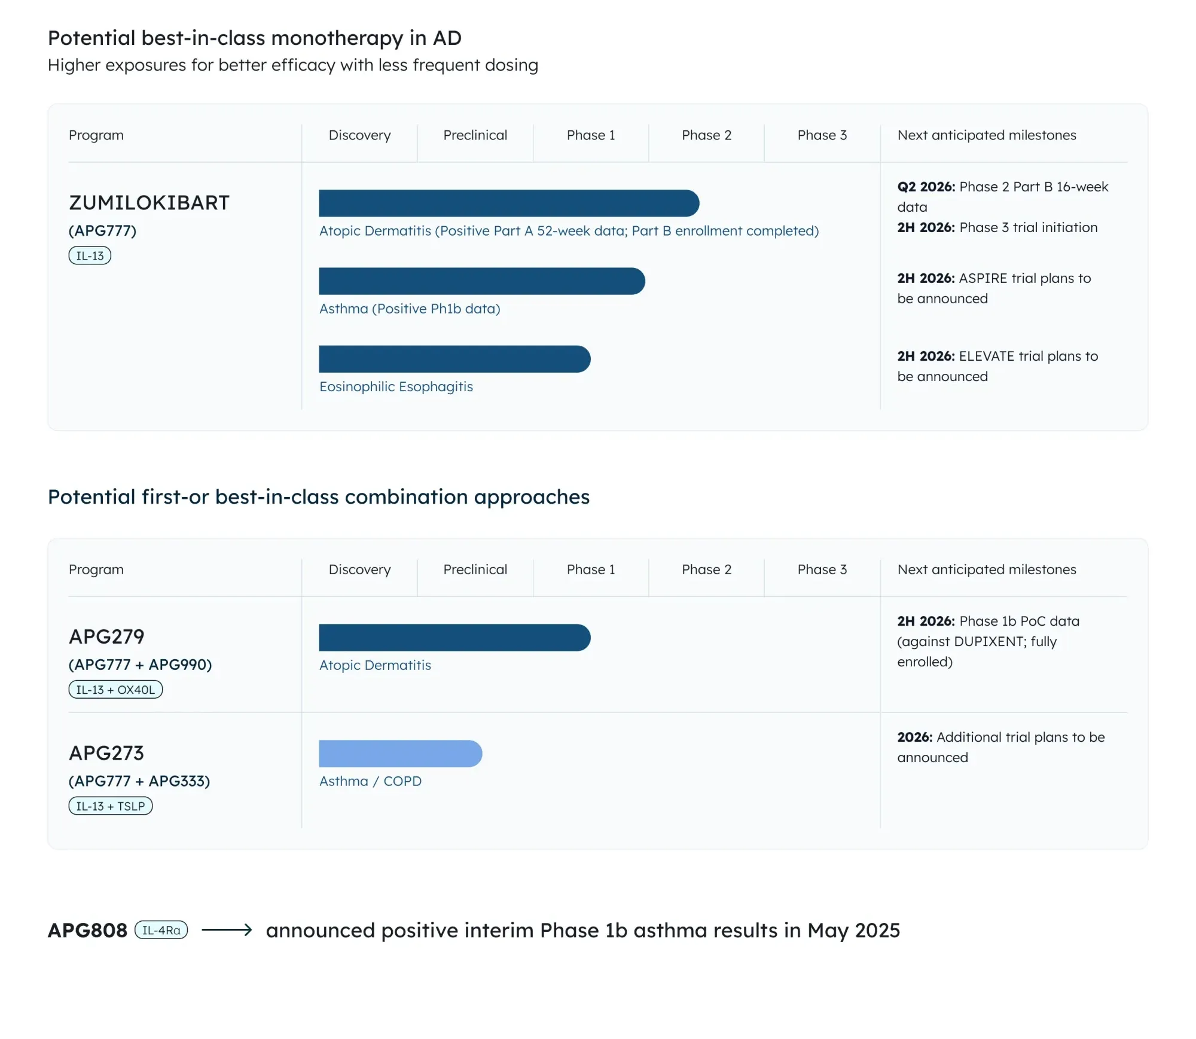Click the arrow after the APG808 tag
This screenshot has width=1196, height=1039.
[227, 930]
